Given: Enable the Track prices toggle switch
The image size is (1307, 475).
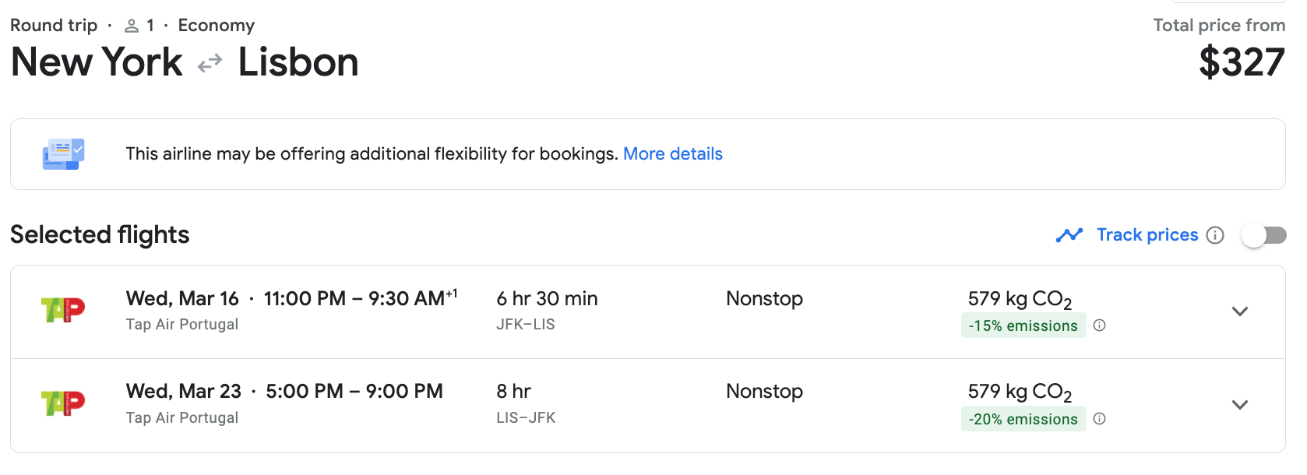Looking at the screenshot, I should [x=1263, y=235].
